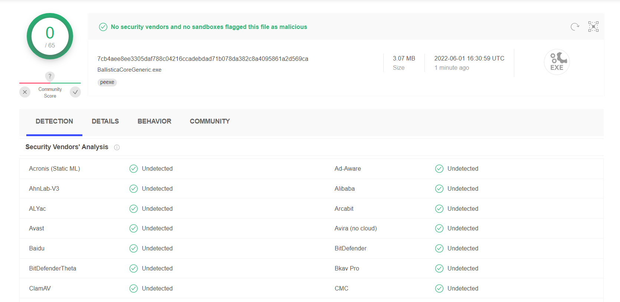Click the '1 minute ago' text
The height and width of the screenshot is (302, 620).
(x=452, y=68)
